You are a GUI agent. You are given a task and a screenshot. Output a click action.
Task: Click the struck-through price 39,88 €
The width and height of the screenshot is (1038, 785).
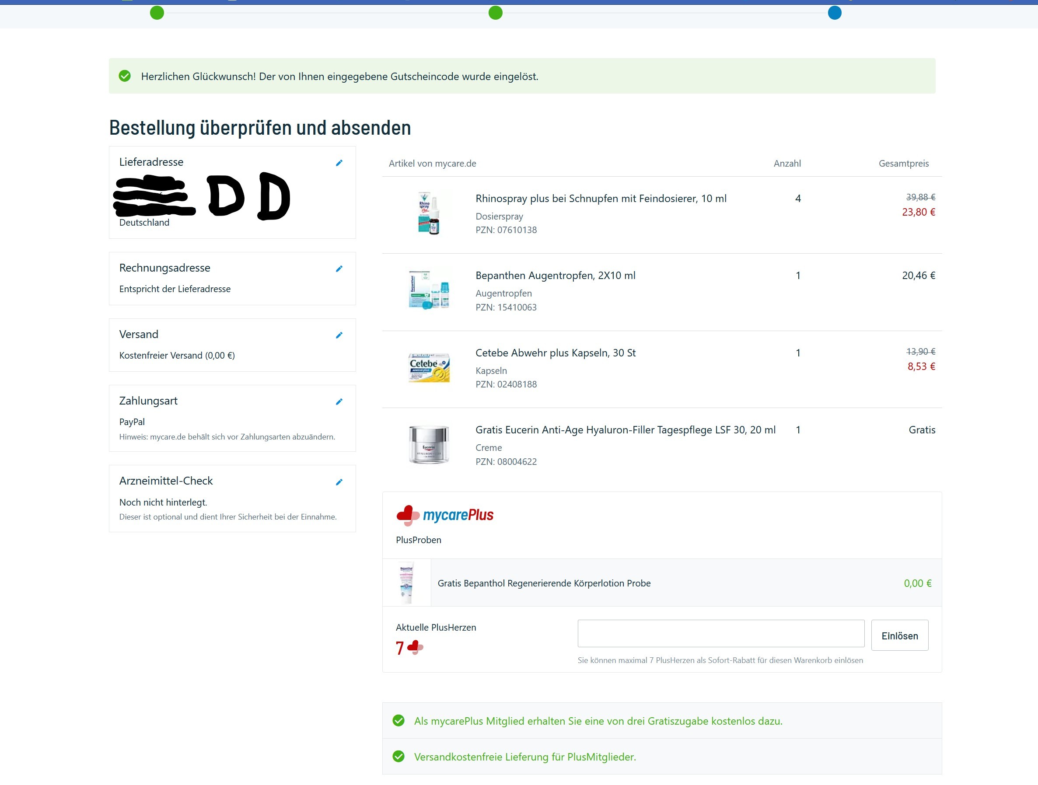[x=920, y=197]
